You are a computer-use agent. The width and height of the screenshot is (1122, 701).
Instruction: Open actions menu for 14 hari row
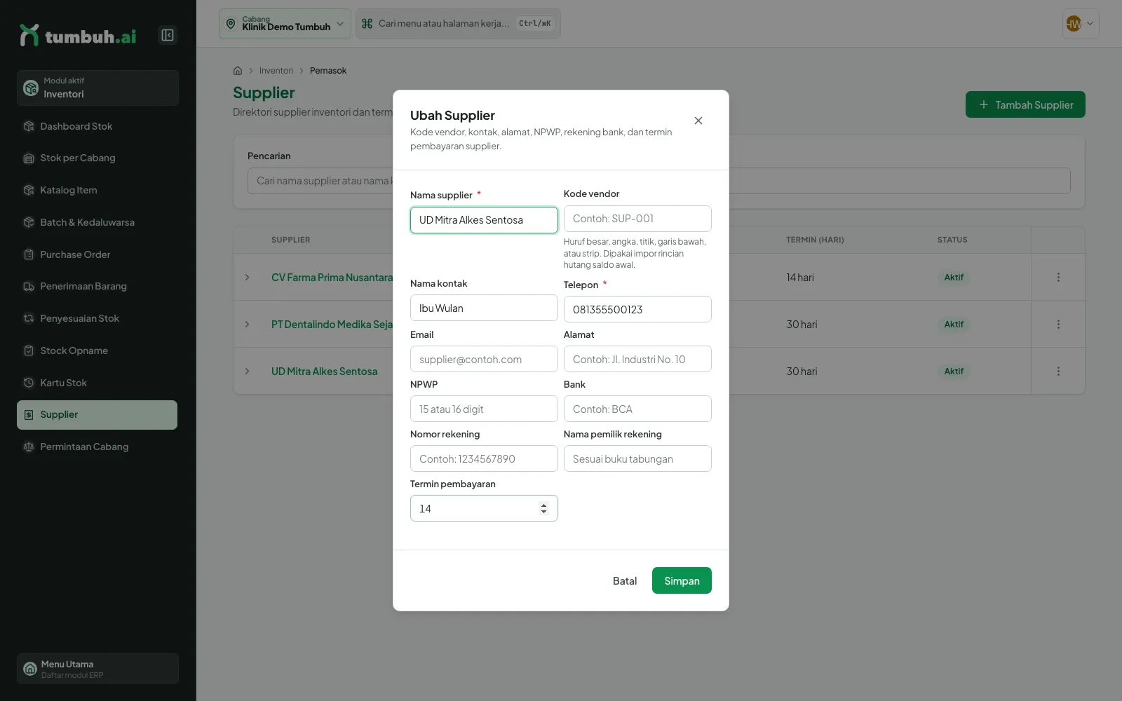click(x=1058, y=278)
